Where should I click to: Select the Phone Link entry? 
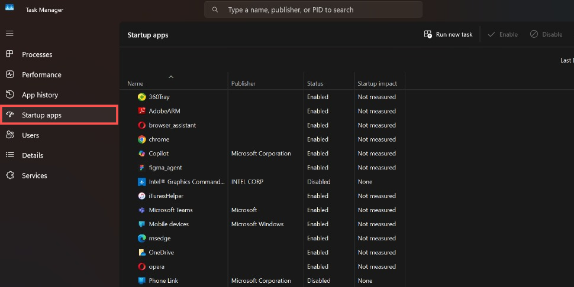pyautogui.click(x=163, y=281)
